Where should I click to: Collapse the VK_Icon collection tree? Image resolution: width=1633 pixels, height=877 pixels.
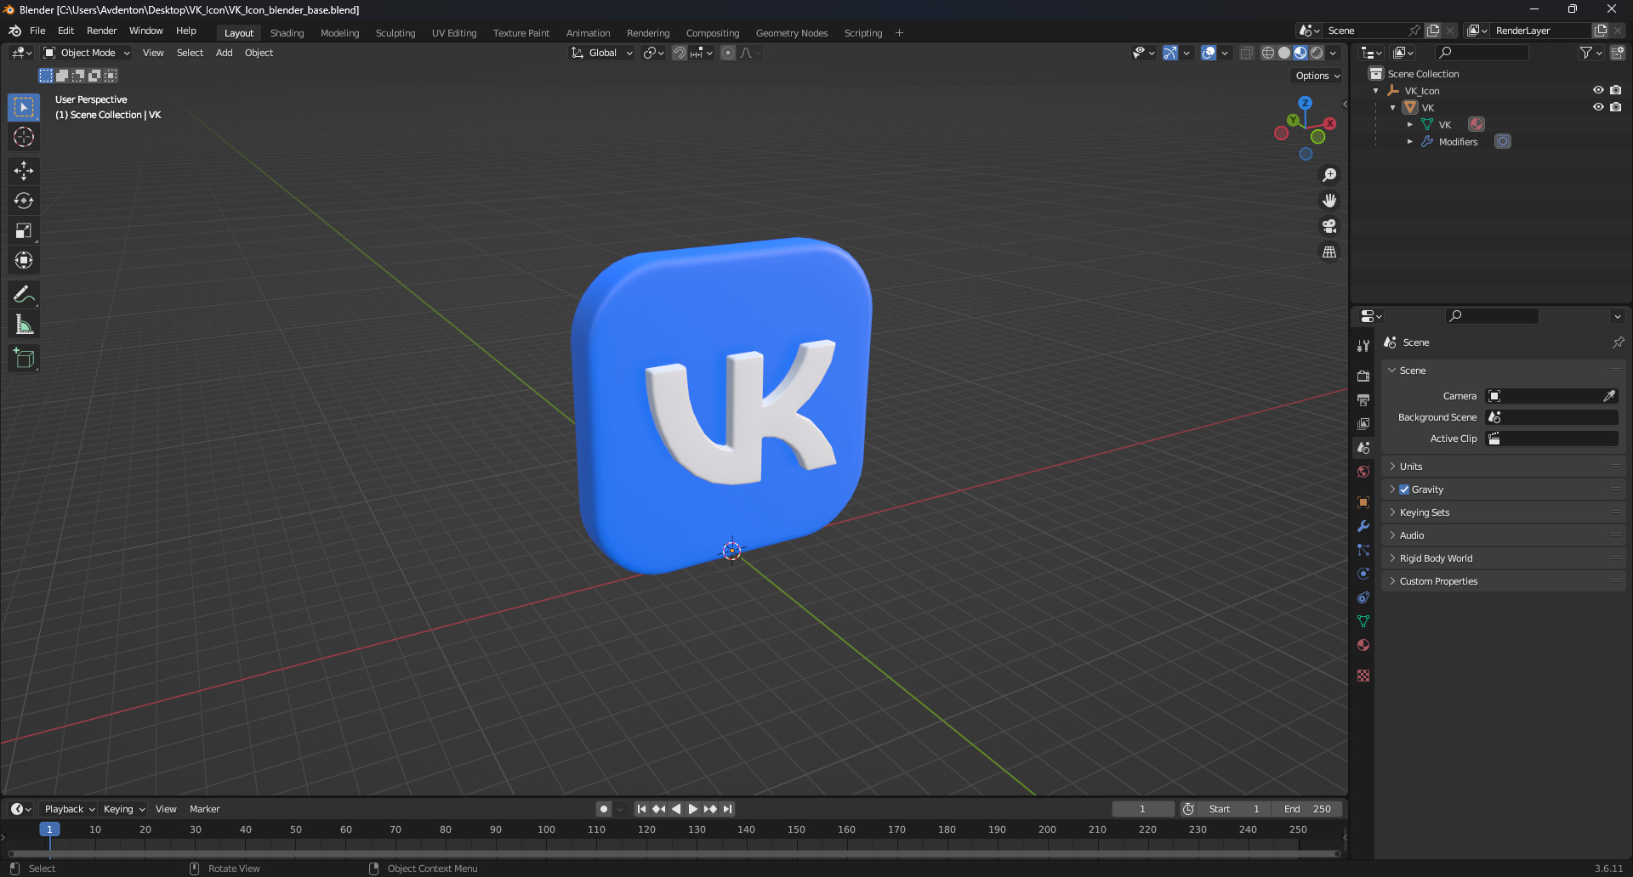click(x=1376, y=91)
